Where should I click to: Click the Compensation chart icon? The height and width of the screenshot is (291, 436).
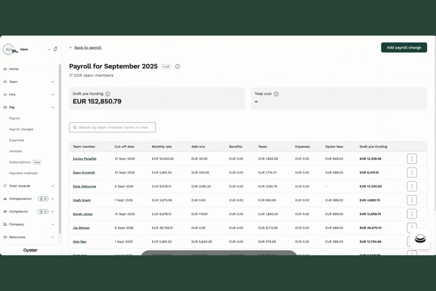coord(5,199)
